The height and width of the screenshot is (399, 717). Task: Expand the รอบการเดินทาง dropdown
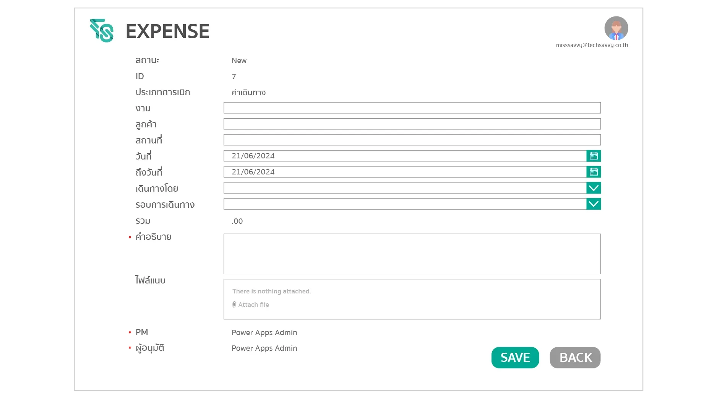[594, 204]
